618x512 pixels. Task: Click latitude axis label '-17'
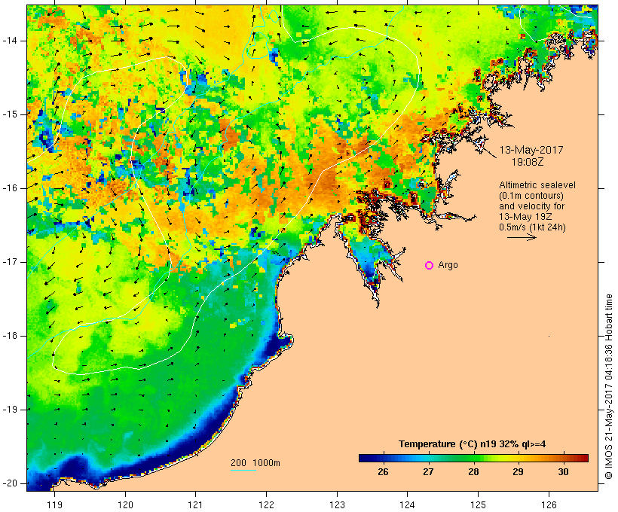(10, 262)
